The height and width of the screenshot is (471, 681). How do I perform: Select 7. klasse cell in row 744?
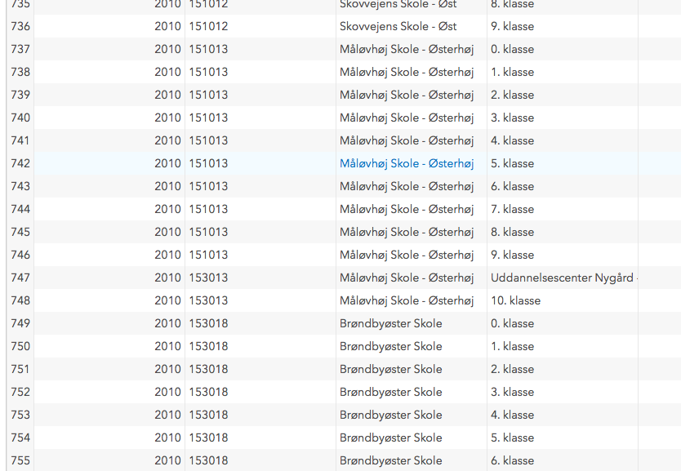coord(512,209)
